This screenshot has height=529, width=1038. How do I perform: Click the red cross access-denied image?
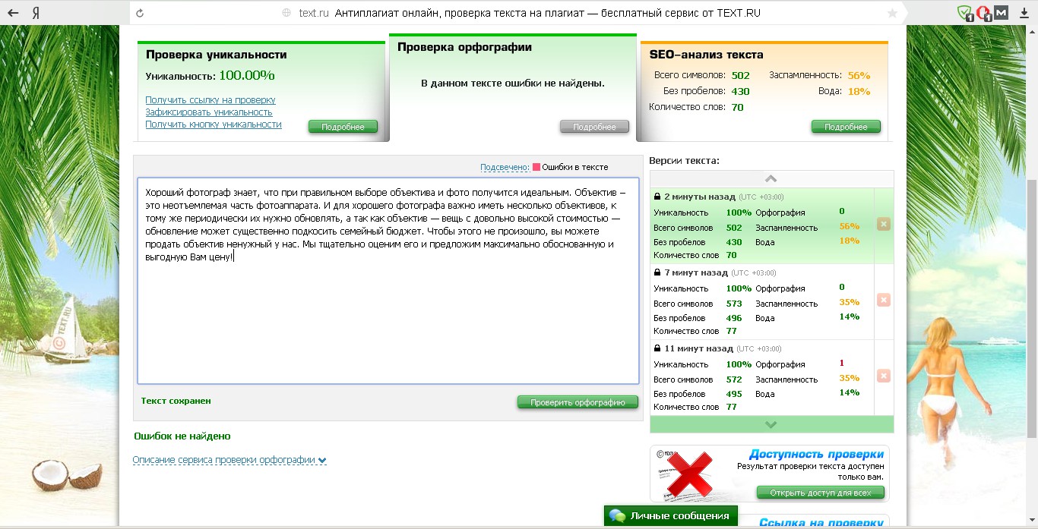click(x=688, y=474)
